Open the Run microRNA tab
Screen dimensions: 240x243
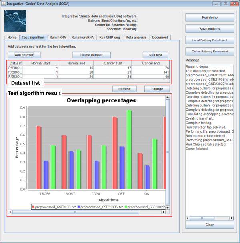[82, 38]
